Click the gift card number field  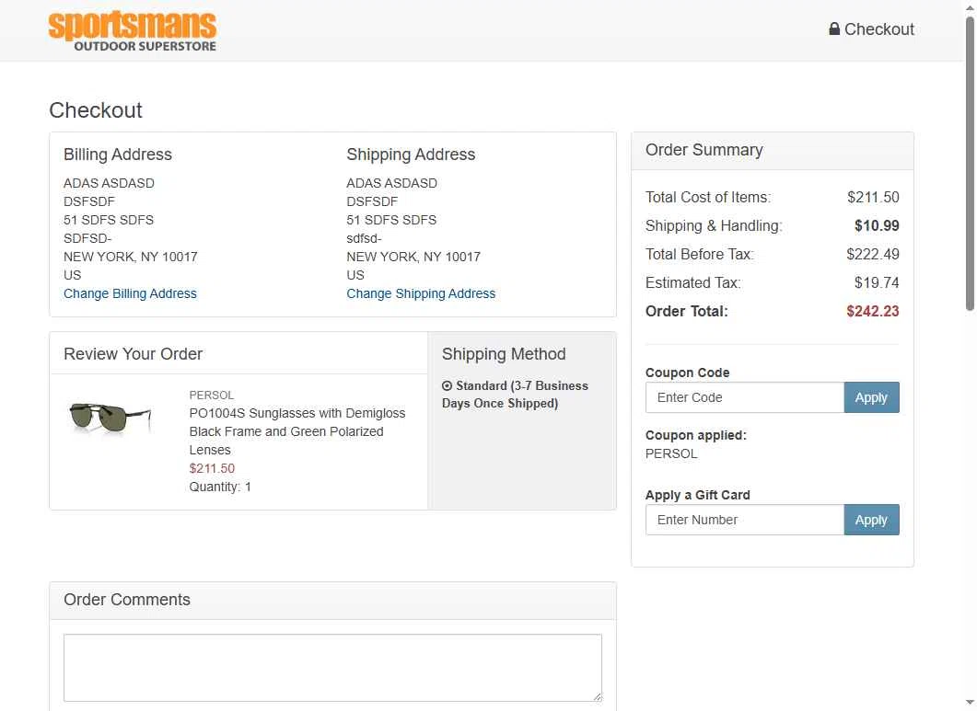744,520
